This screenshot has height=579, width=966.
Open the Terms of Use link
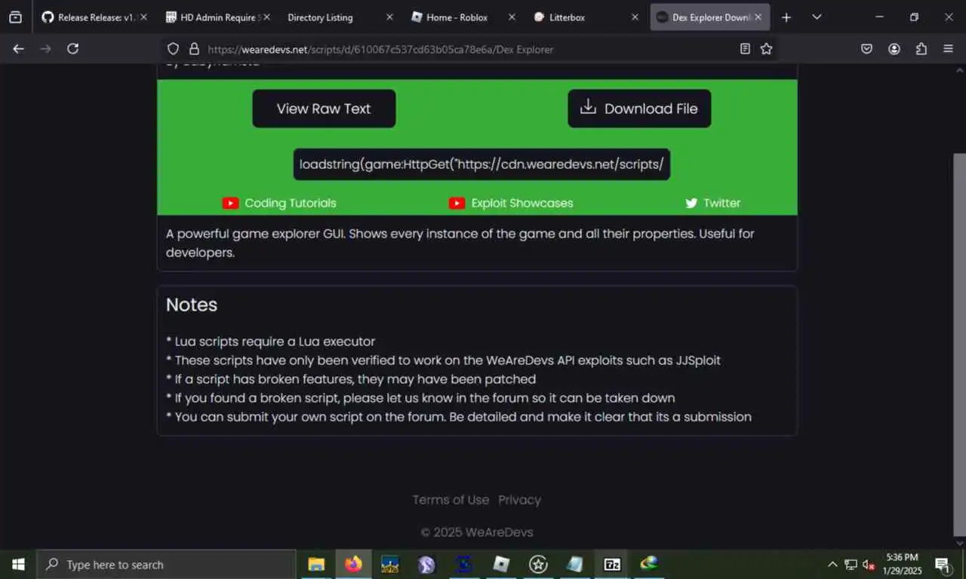pos(451,500)
